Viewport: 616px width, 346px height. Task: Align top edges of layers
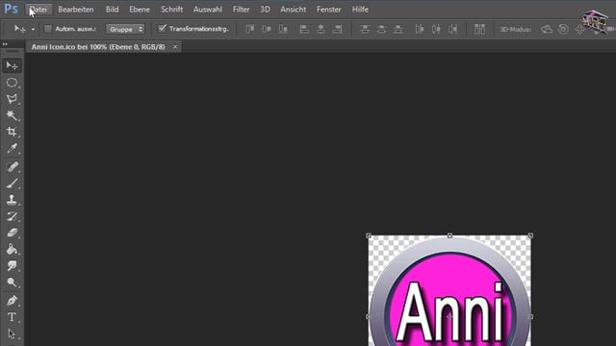tap(250, 29)
